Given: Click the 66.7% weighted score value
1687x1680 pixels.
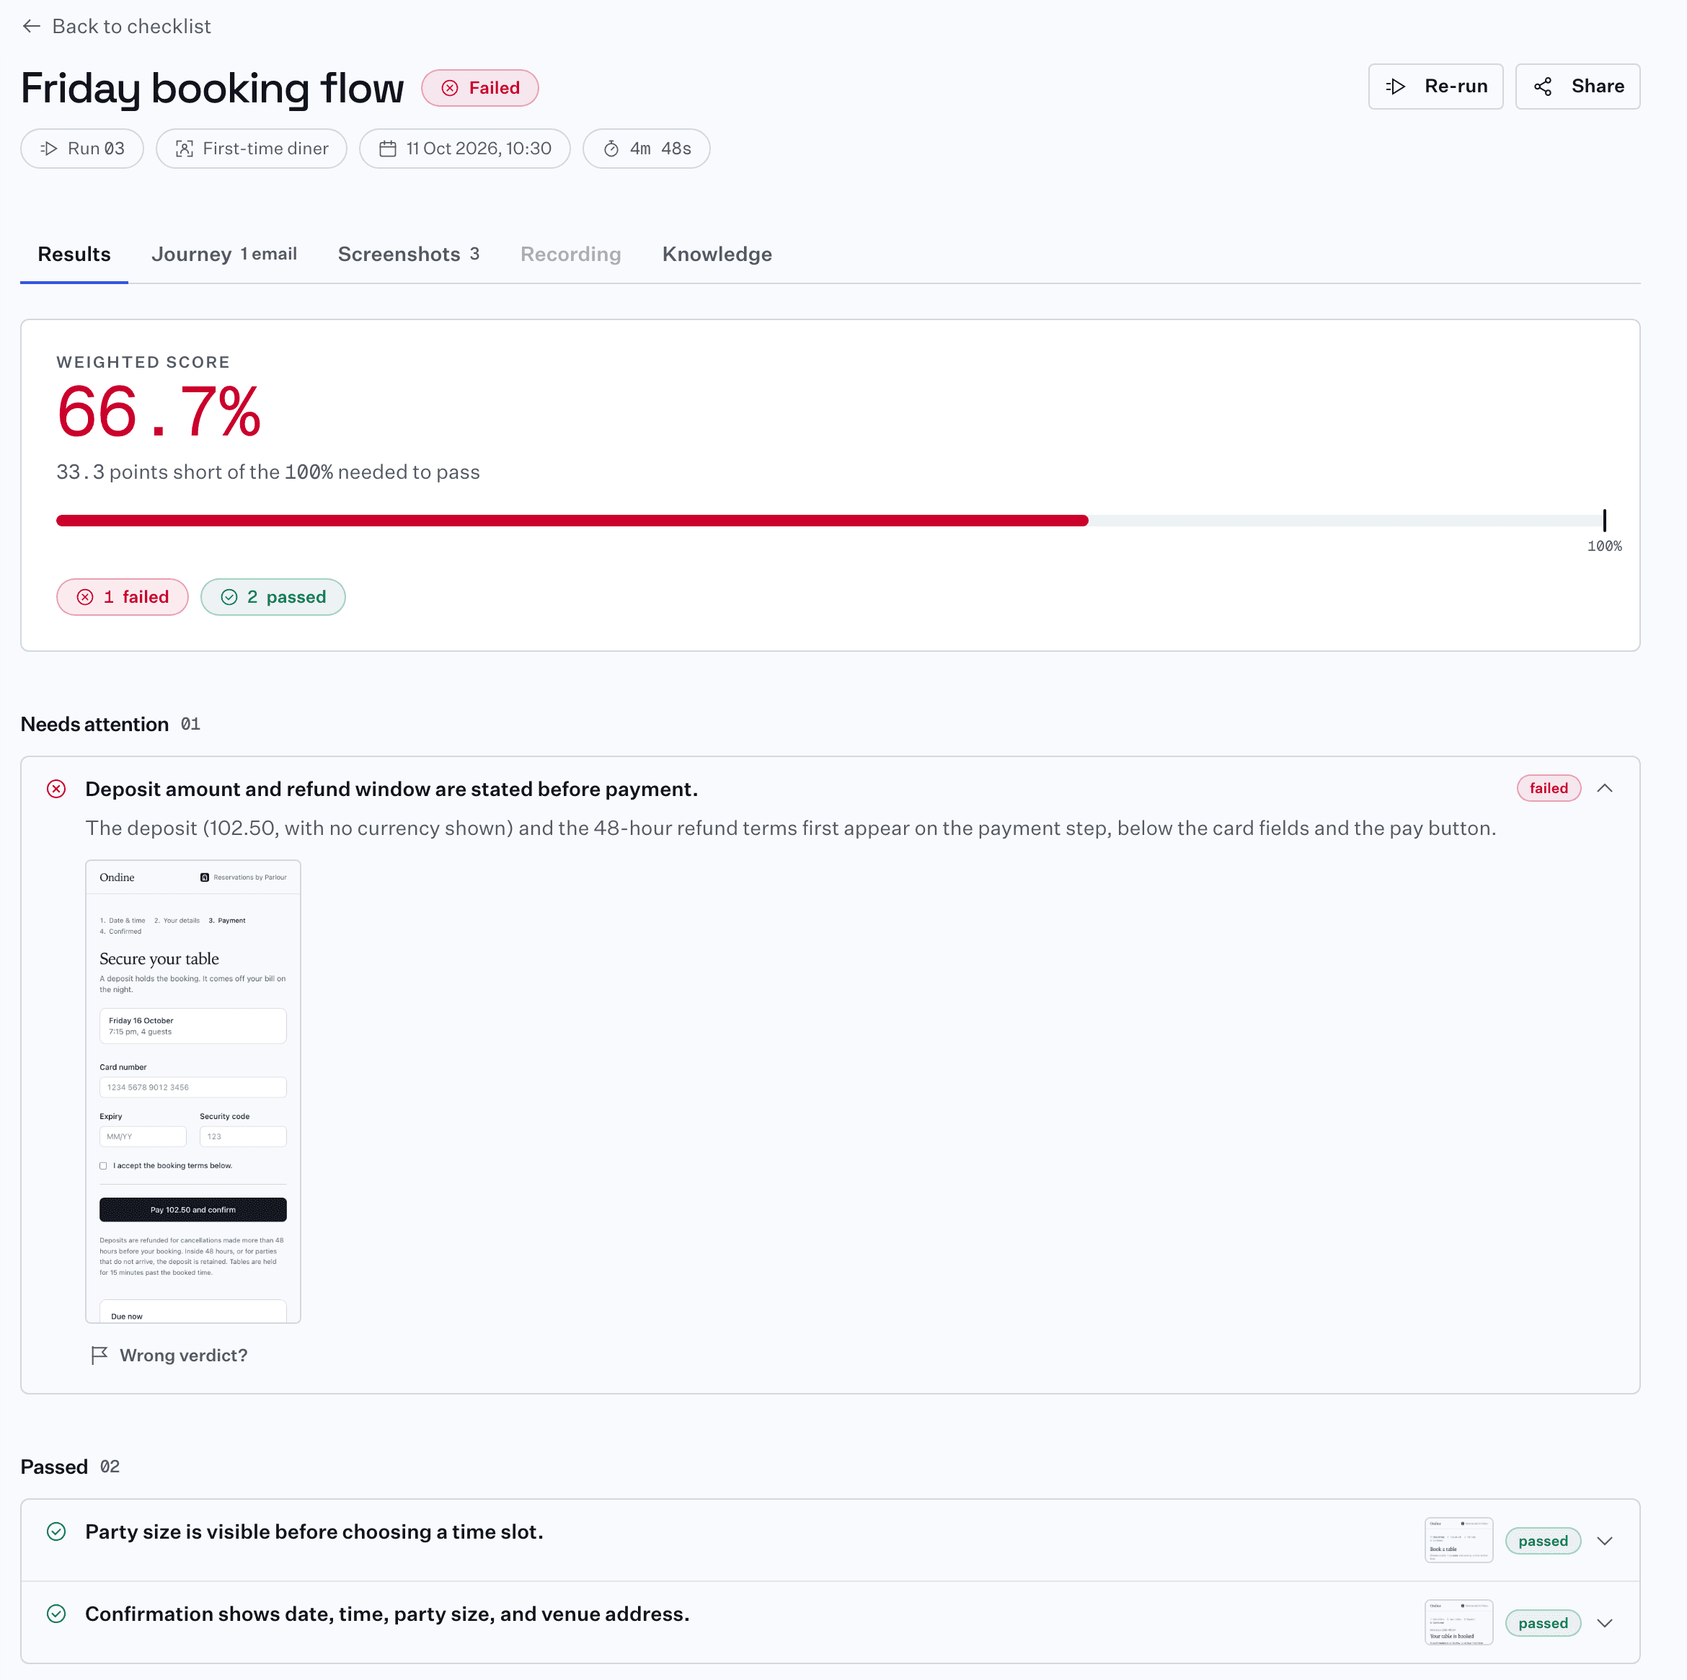Looking at the screenshot, I should tap(159, 411).
